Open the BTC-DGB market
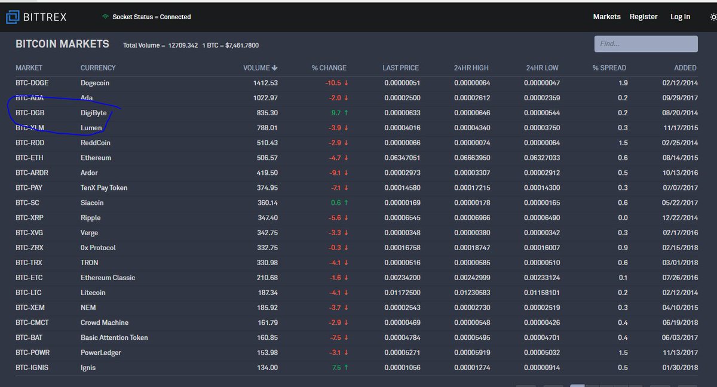 click(x=30, y=113)
